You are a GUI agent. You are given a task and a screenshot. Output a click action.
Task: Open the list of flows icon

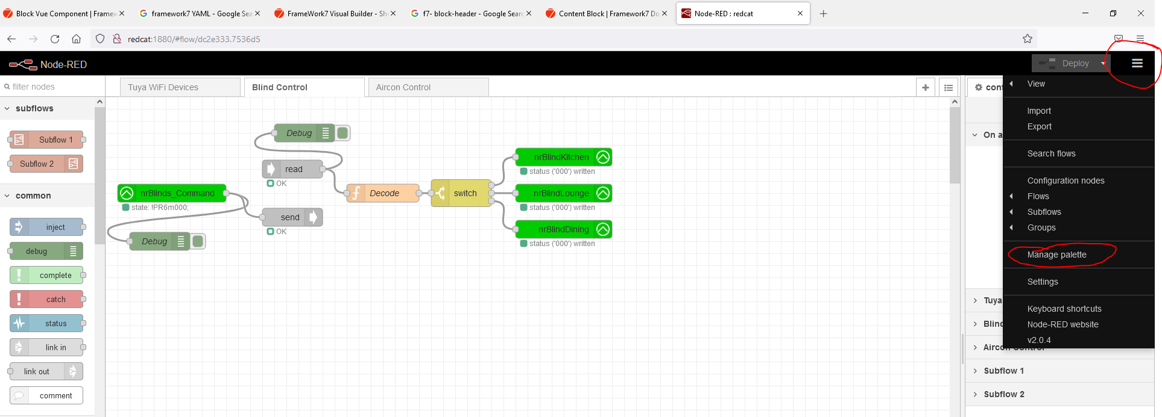click(x=949, y=87)
